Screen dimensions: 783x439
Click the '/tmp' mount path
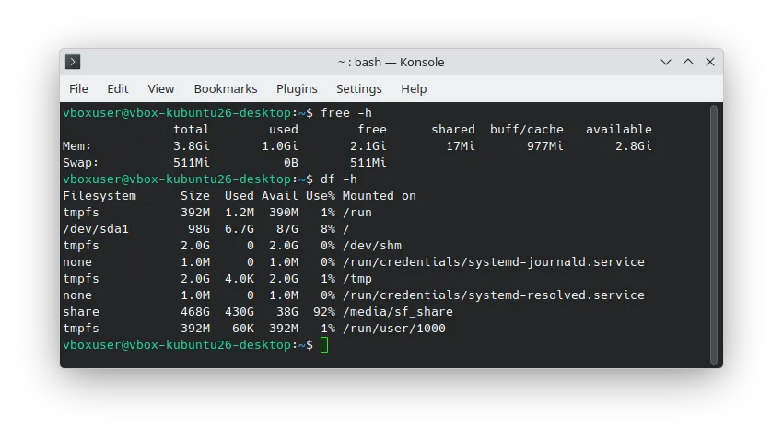(357, 278)
